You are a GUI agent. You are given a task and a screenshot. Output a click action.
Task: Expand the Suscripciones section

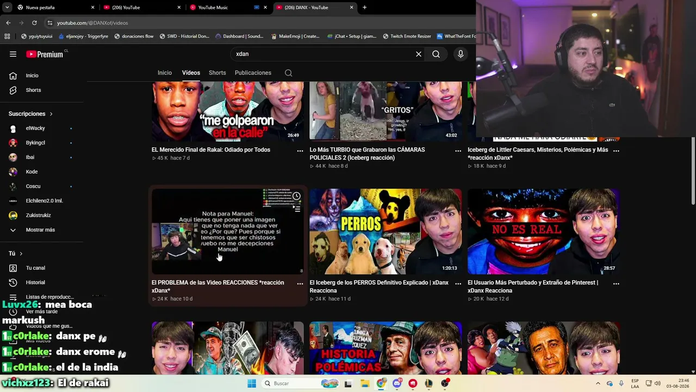[31, 114]
